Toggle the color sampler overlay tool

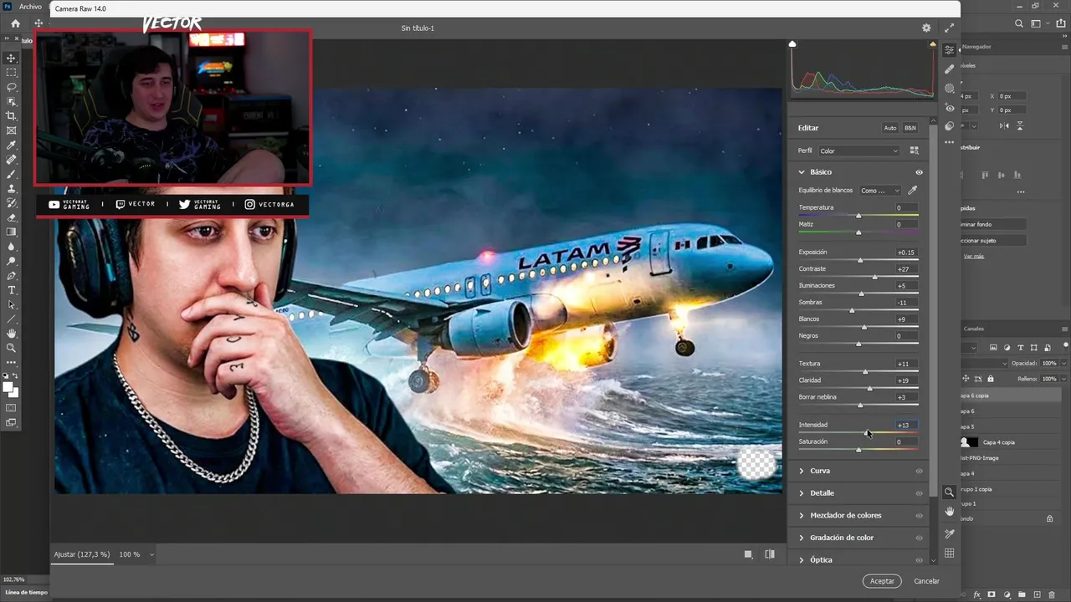pos(950,533)
